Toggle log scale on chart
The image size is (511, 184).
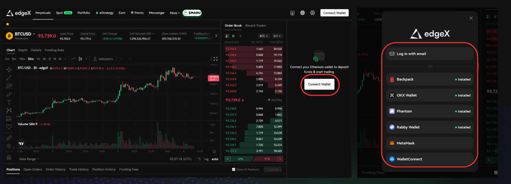pyautogui.click(x=206, y=159)
